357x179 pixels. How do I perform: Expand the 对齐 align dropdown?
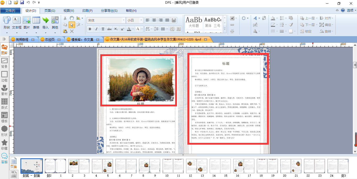(x=327, y=18)
